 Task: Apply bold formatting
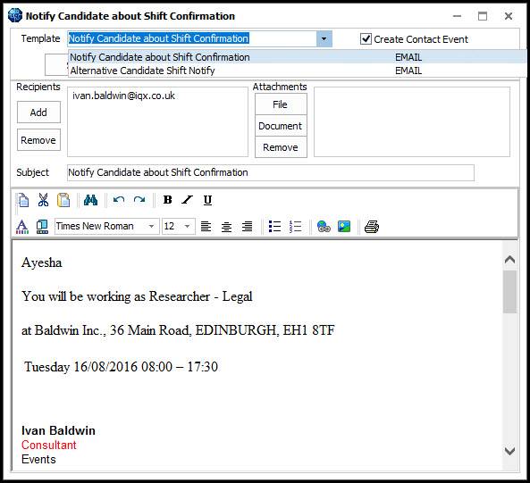coord(168,200)
